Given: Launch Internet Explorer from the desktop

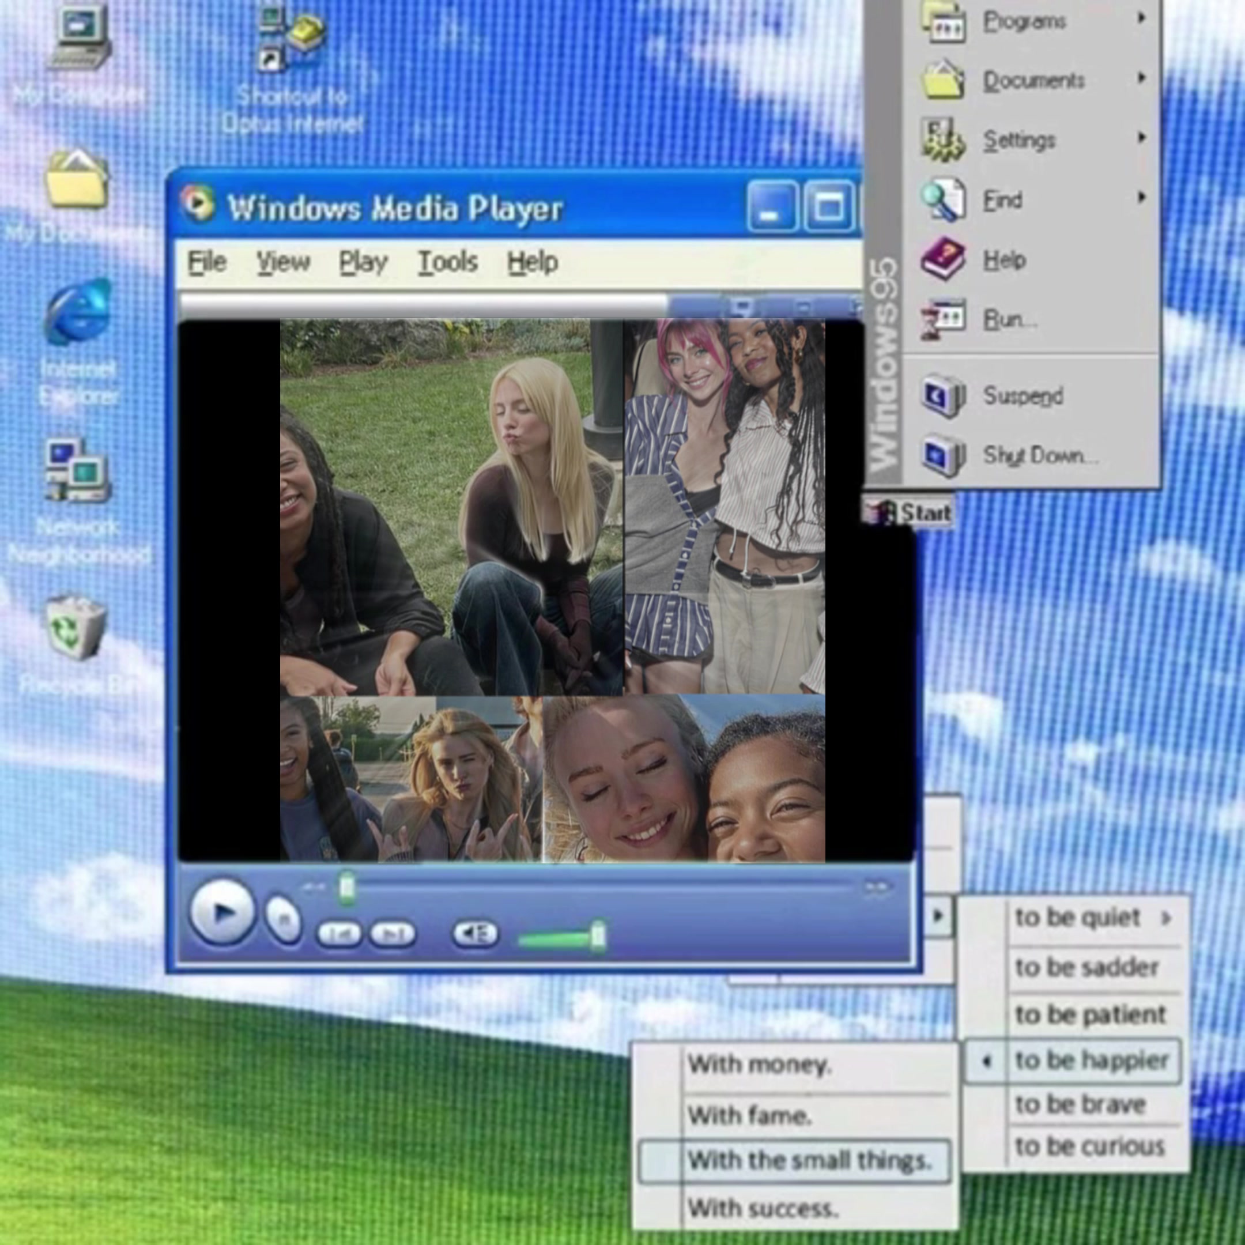Looking at the screenshot, I should [78, 311].
